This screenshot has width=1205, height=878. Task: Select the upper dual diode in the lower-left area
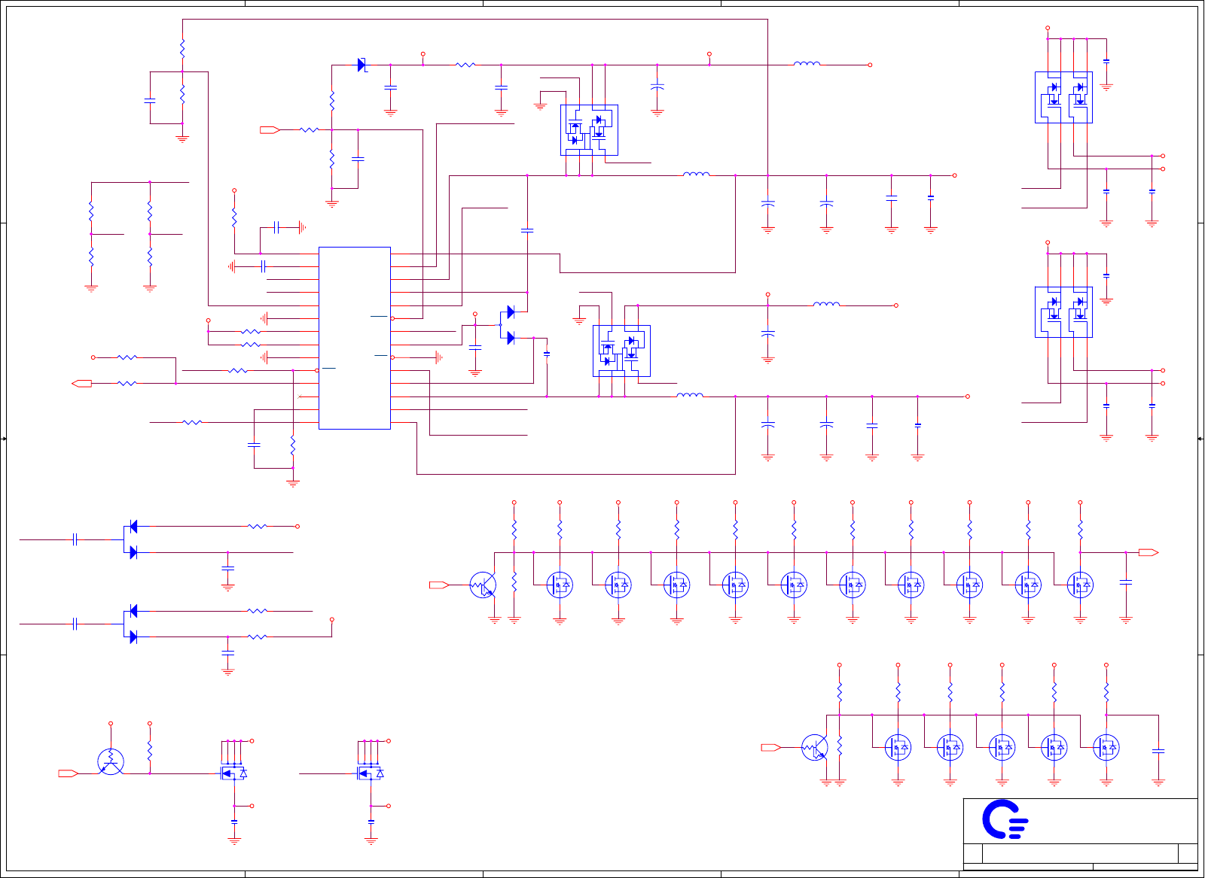[131, 539]
